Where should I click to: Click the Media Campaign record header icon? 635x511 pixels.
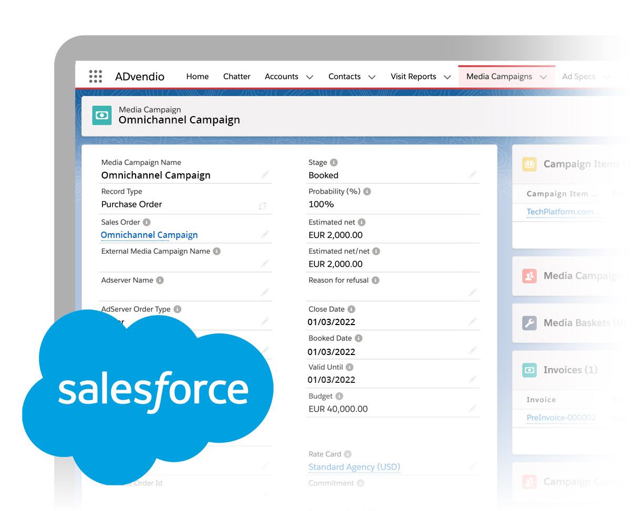tap(102, 116)
